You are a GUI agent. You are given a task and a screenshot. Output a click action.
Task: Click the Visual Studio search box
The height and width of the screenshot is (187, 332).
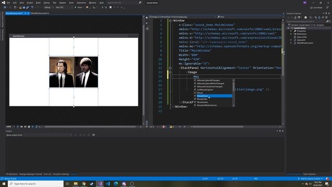[124, 3]
